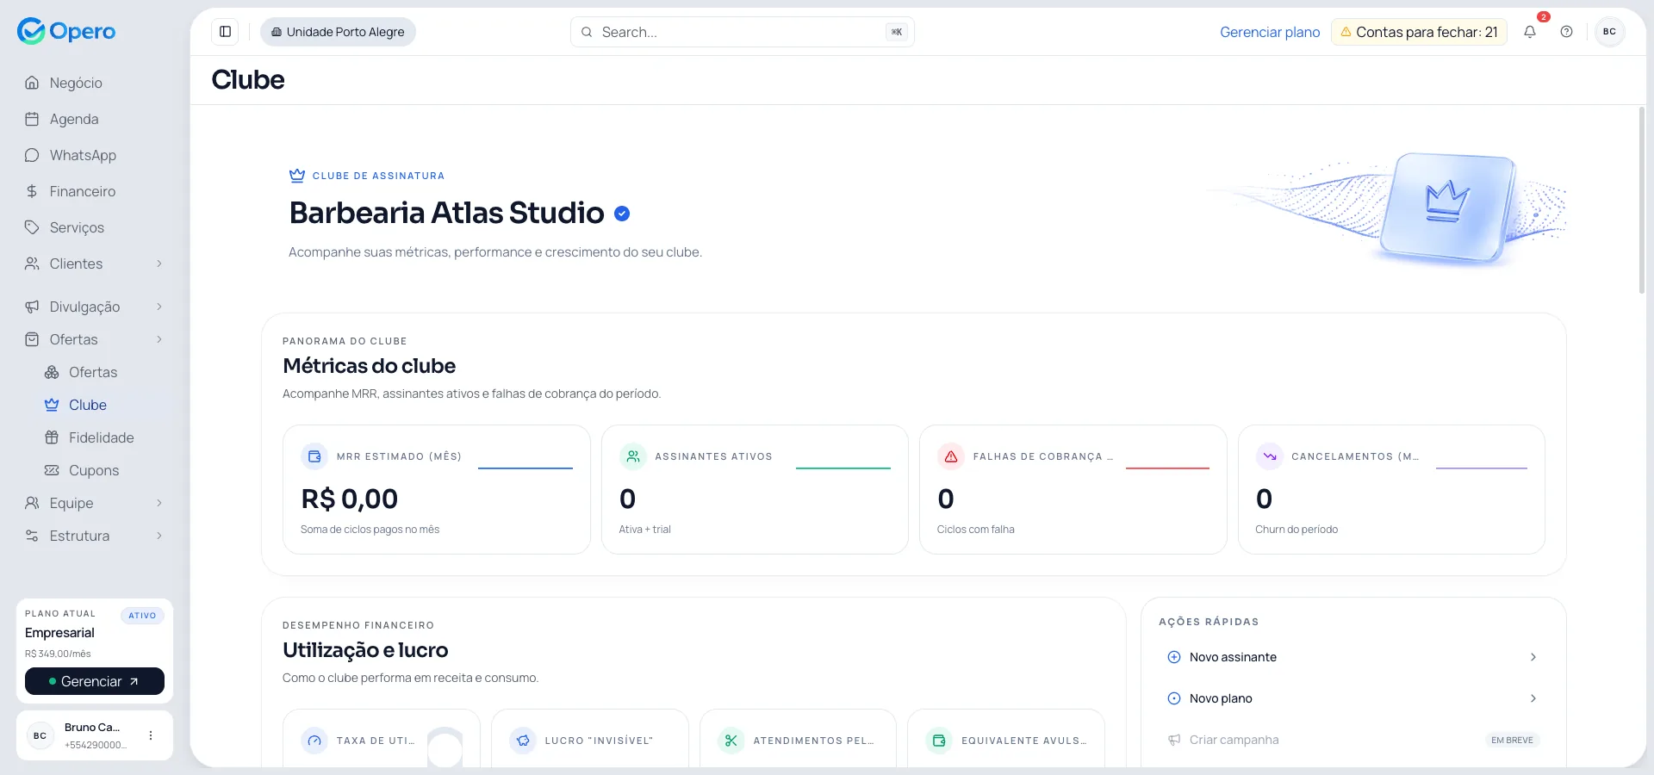Open user options three-dot menu
This screenshot has height=775, width=1654.
coord(151,735)
